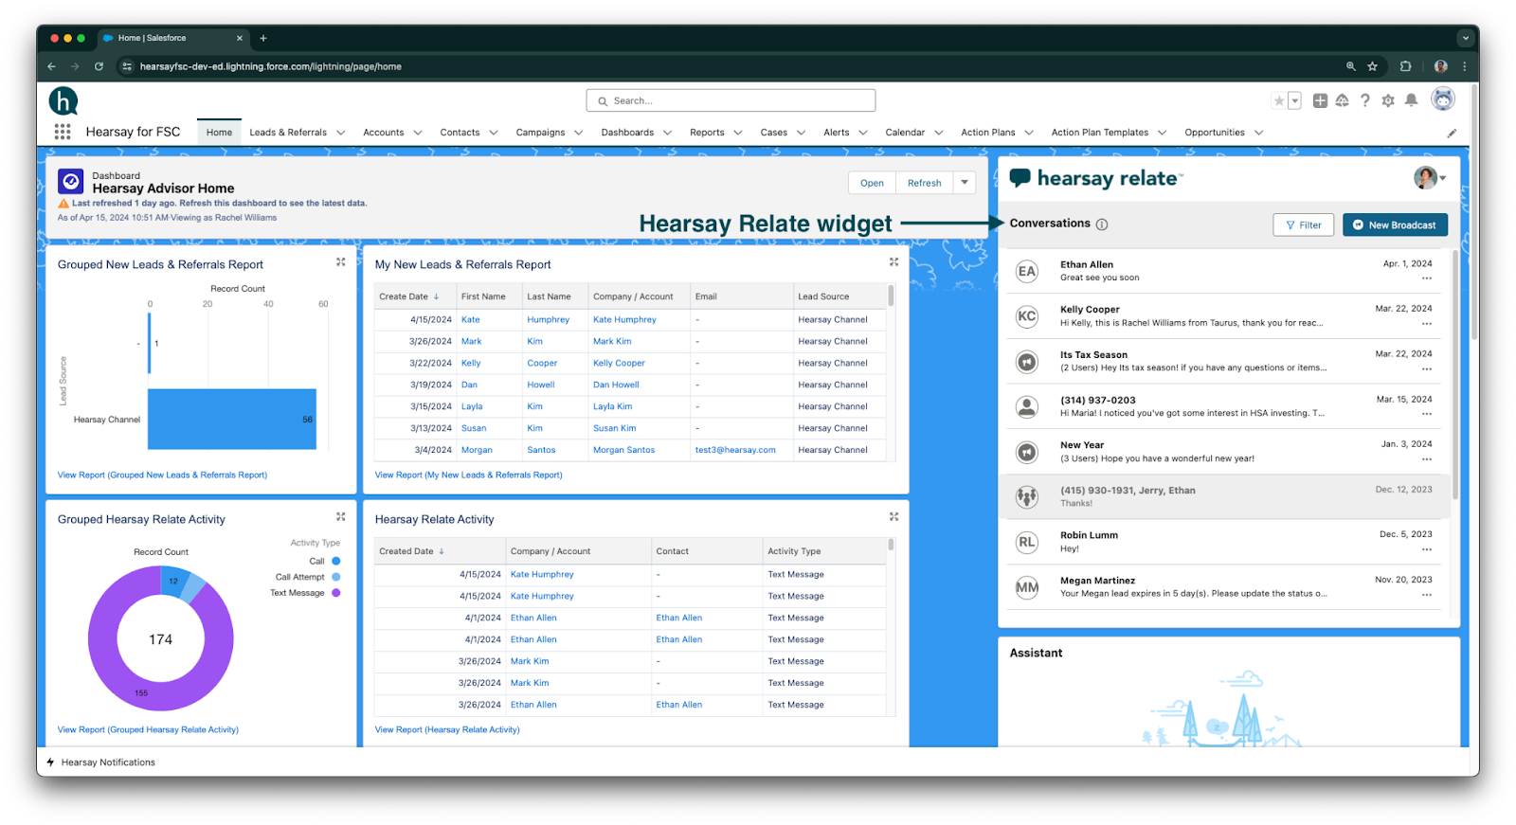The height and width of the screenshot is (825, 1516).
Task: Open the Morgan Santos account link
Action: click(x=623, y=450)
